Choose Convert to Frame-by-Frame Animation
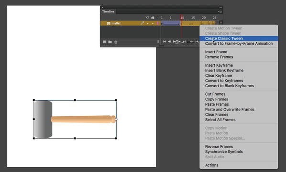This screenshot has height=172, width=286. point(239,43)
